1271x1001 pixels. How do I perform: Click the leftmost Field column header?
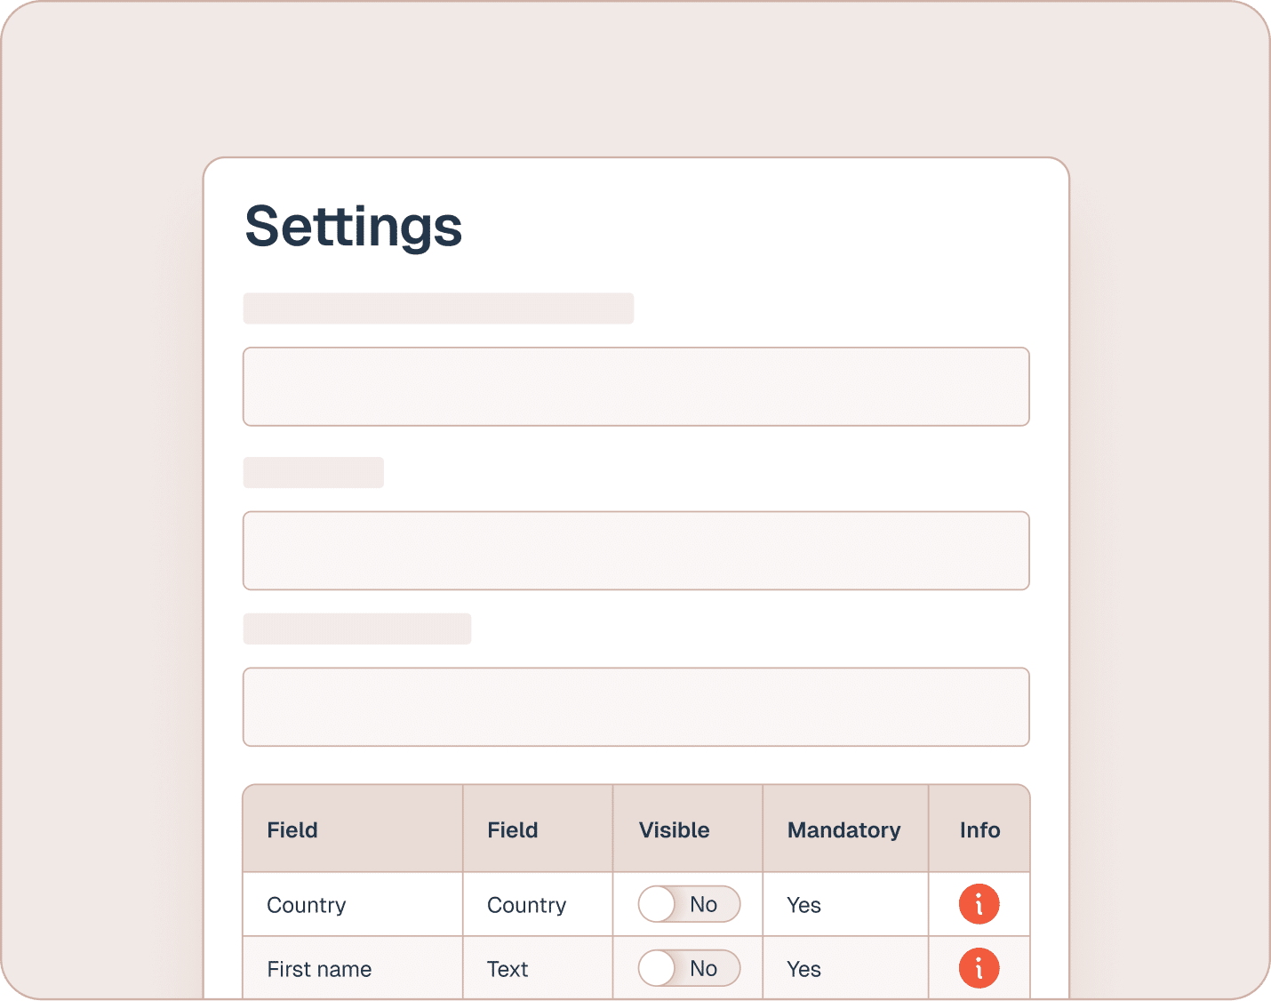[x=292, y=829]
